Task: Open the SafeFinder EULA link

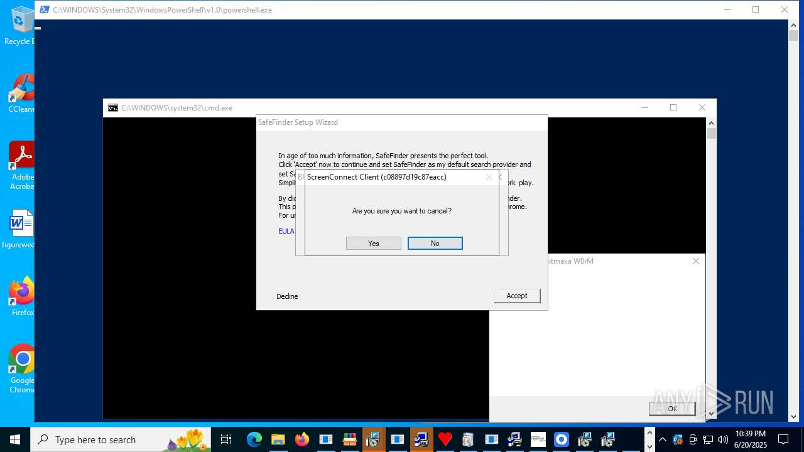Action: tap(286, 231)
